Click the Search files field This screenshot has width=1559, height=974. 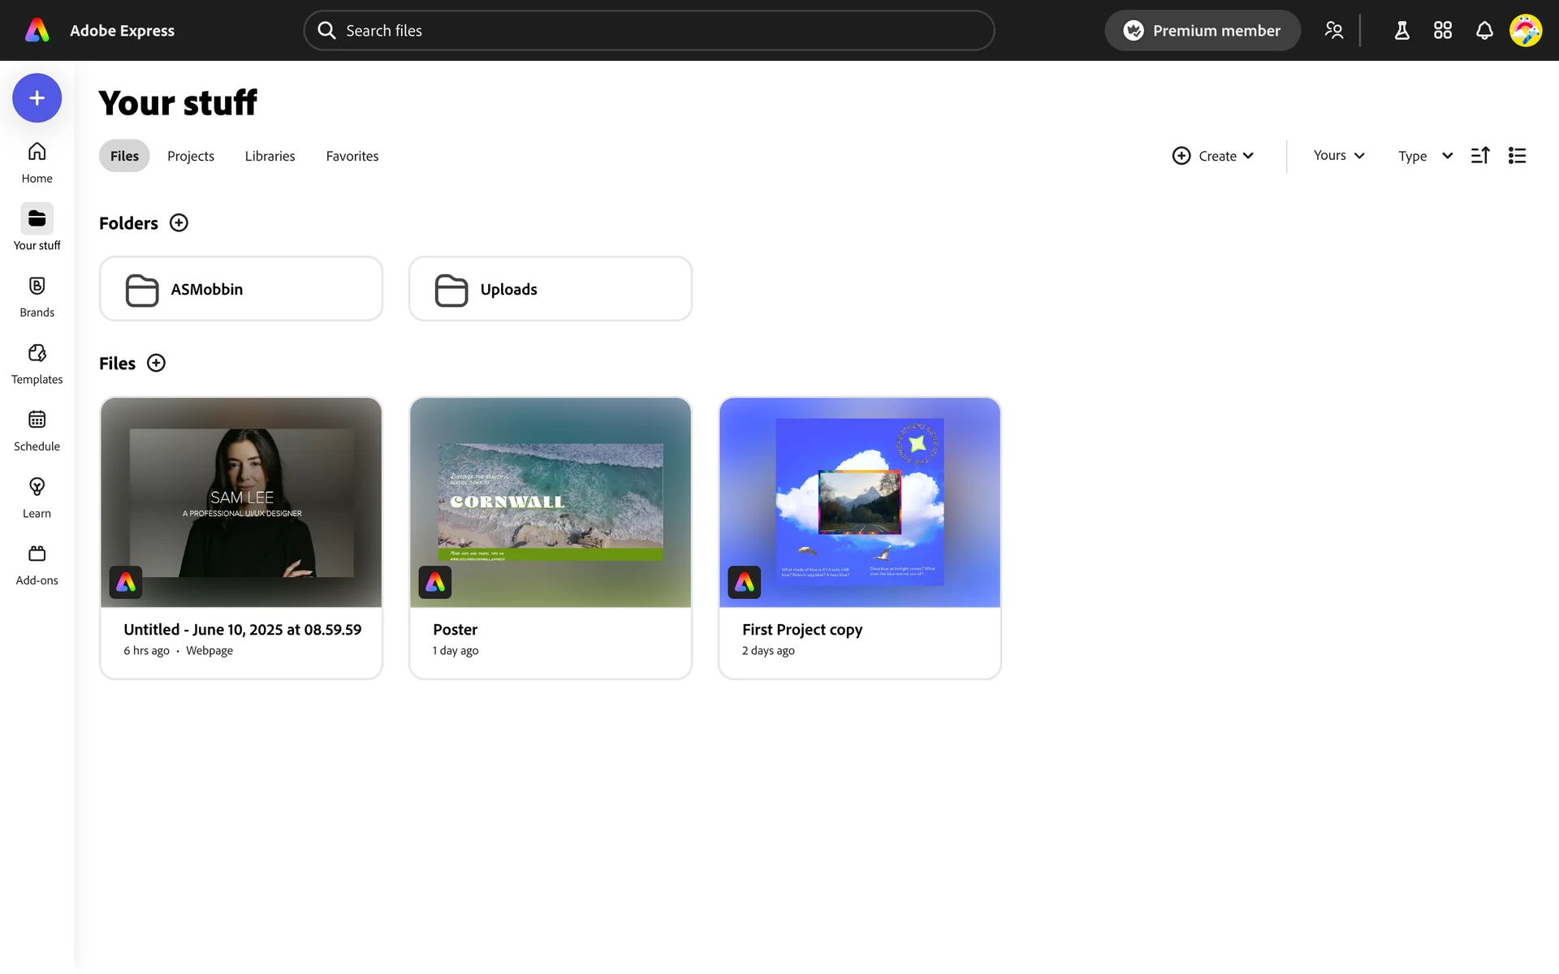pyautogui.click(x=650, y=31)
